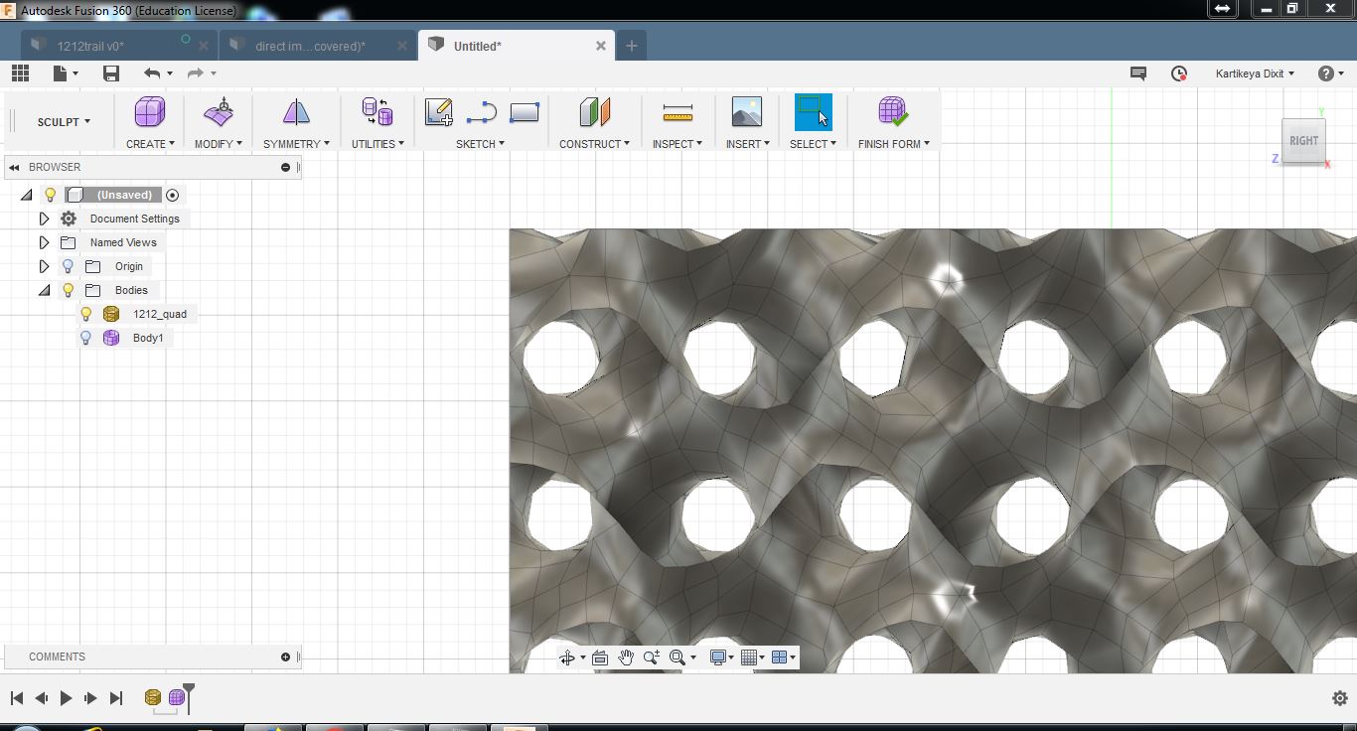1357x731 pixels.
Task: Activate the Pan tool in navigation bar
Action: tap(626, 657)
